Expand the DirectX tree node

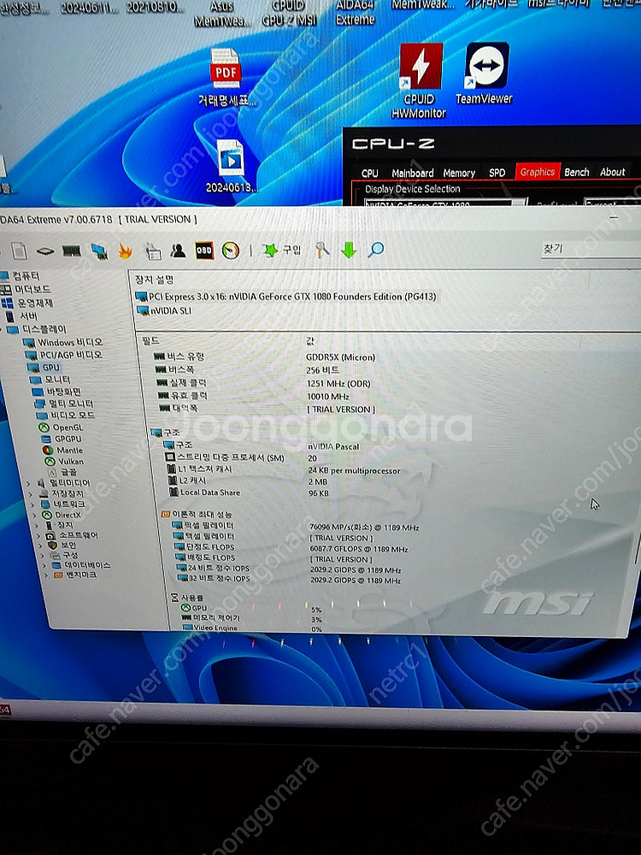pyautogui.click(x=35, y=515)
